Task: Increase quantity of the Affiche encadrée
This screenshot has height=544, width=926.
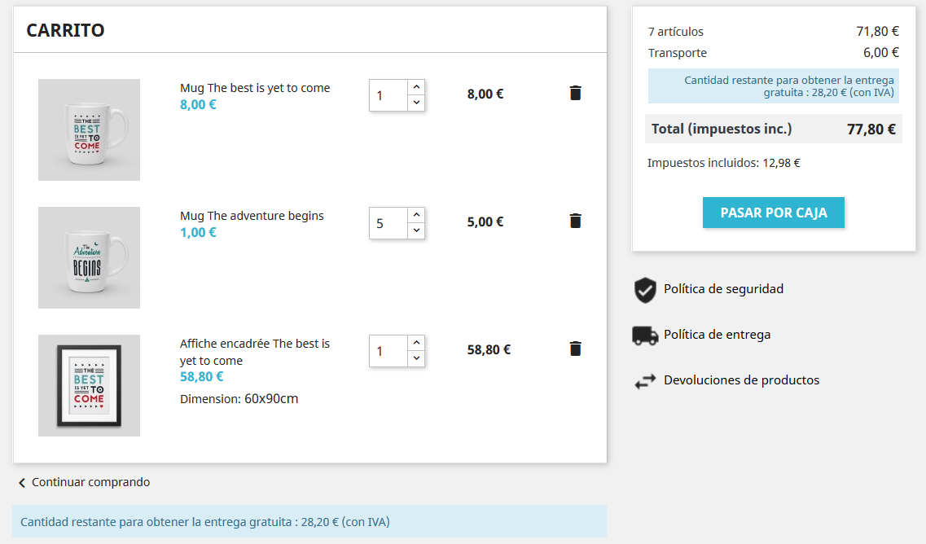Action: (416, 343)
